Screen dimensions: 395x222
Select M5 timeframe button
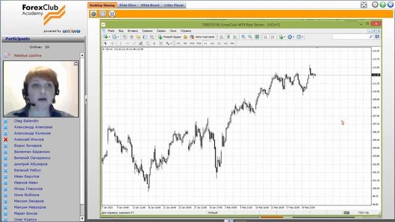[185, 44]
